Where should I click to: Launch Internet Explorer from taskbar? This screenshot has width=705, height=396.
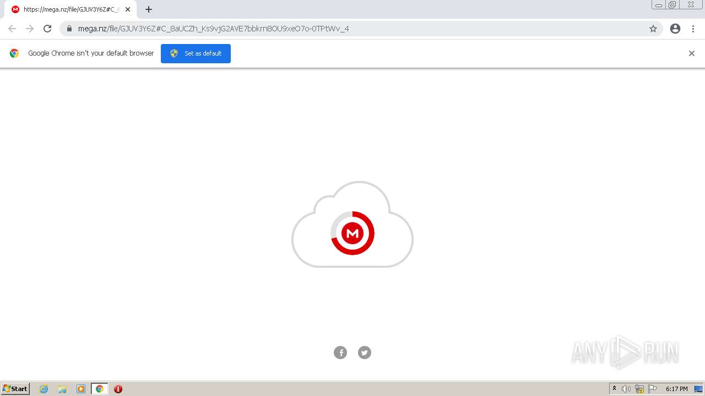(x=44, y=389)
